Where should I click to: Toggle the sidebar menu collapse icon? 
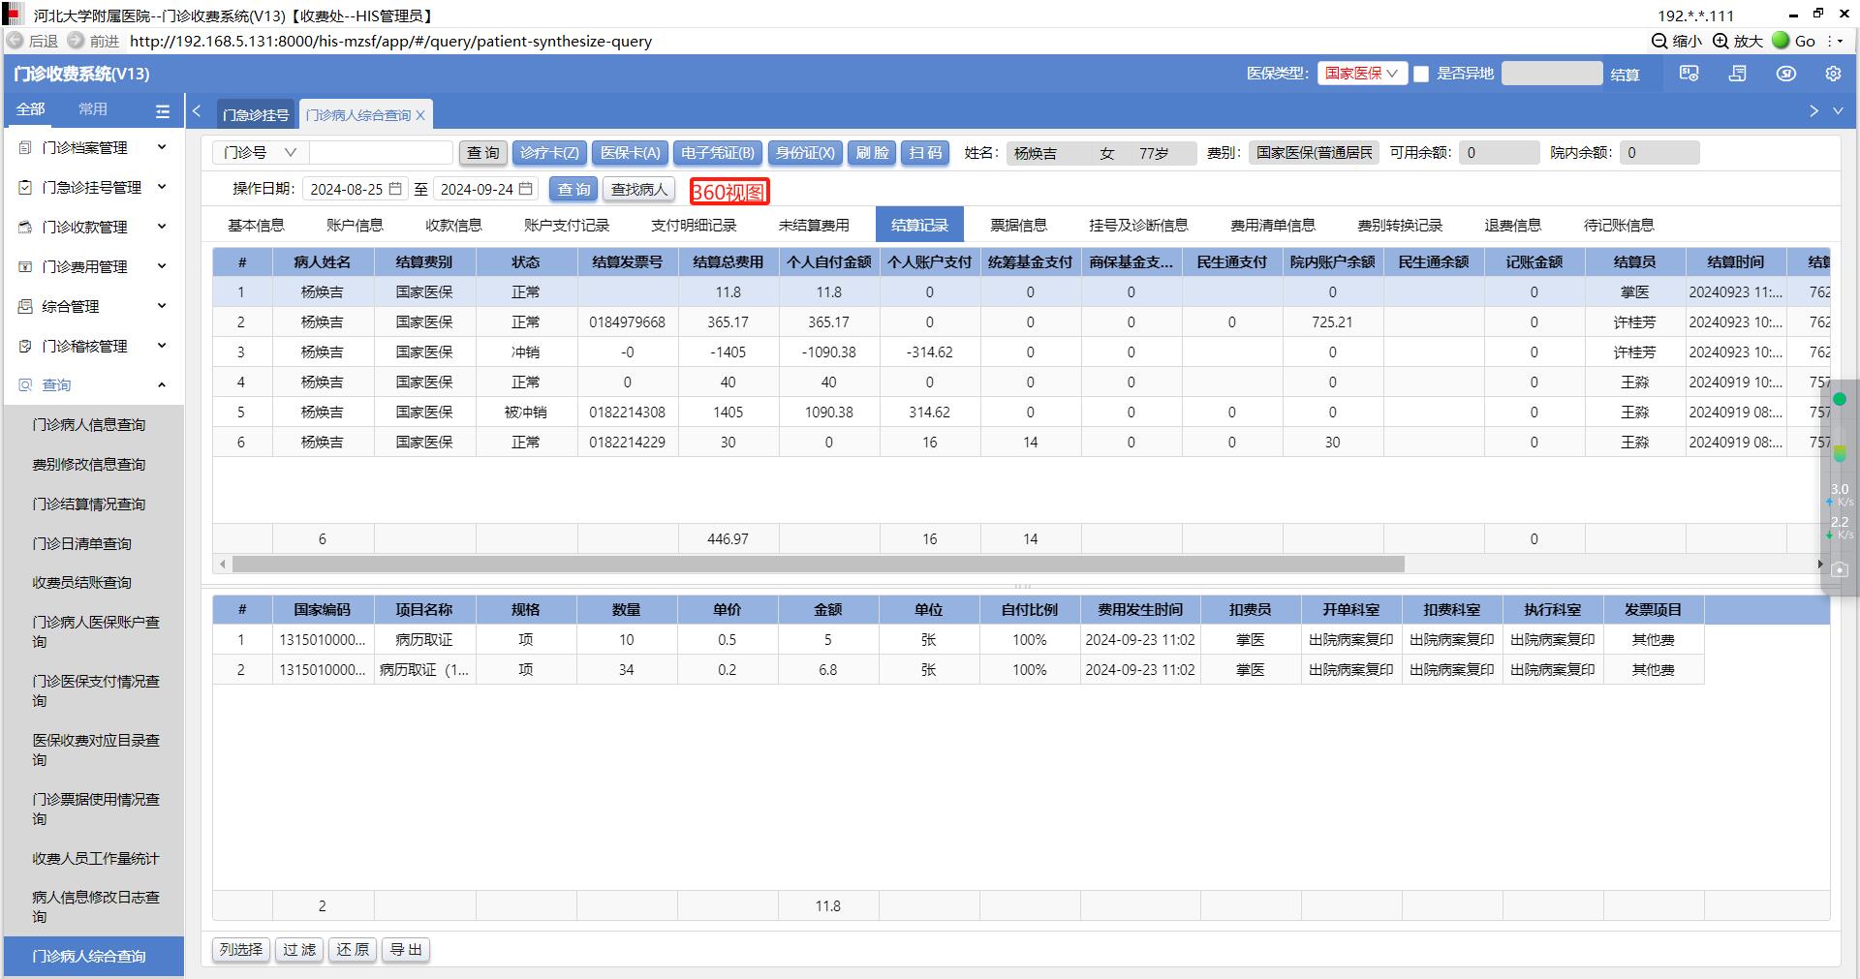click(x=163, y=110)
